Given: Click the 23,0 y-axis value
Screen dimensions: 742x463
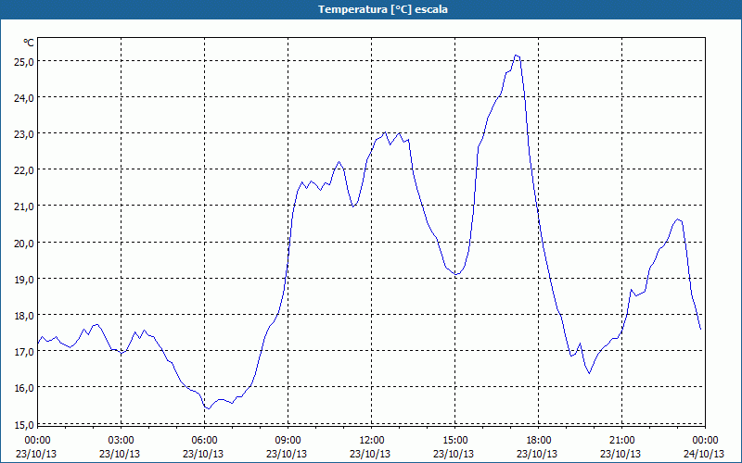Looking at the screenshot, I should [25, 134].
